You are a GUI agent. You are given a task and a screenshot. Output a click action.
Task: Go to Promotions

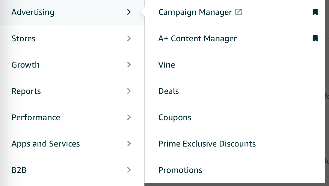click(x=180, y=170)
